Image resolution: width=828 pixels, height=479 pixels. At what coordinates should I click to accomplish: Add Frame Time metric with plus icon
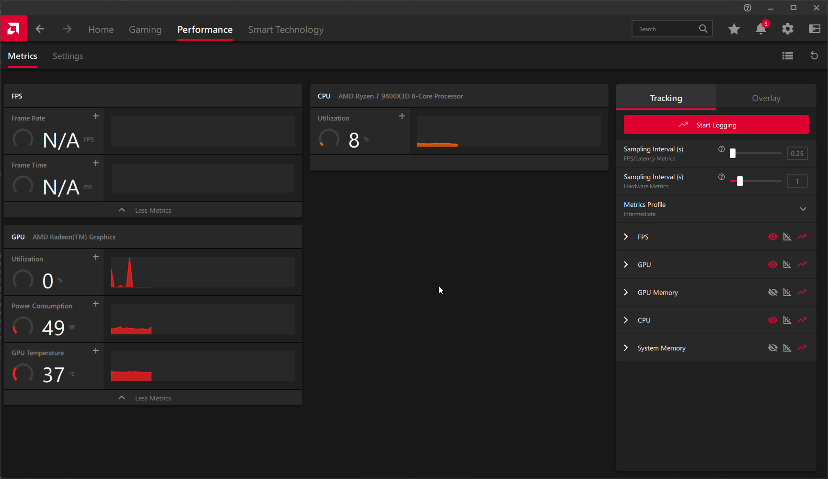96,163
